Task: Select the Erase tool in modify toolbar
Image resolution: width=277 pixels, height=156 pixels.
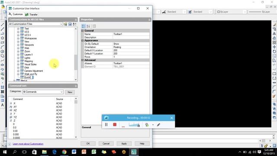Action: 274,24
